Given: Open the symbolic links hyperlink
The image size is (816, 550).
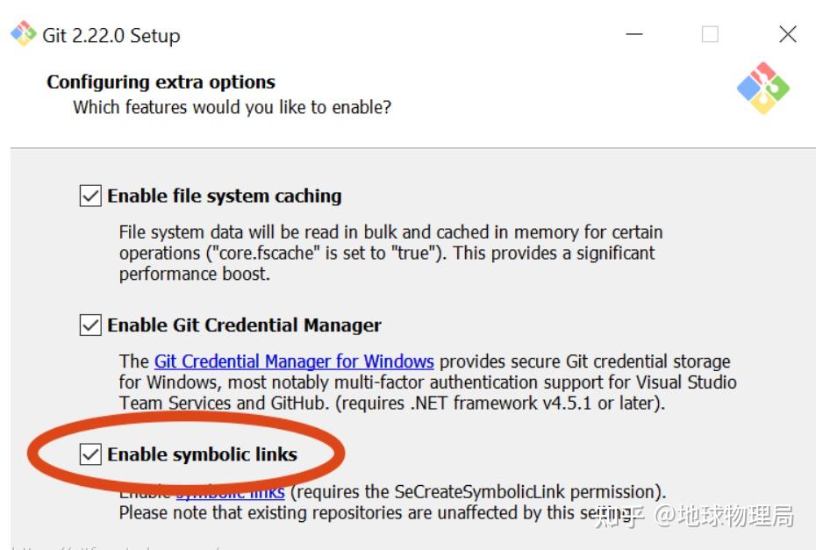Looking at the screenshot, I should tap(231, 493).
